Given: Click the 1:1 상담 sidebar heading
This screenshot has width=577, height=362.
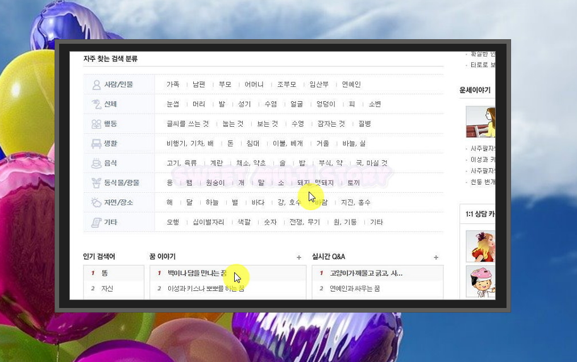Looking at the screenshot, I should coord(480,214).
